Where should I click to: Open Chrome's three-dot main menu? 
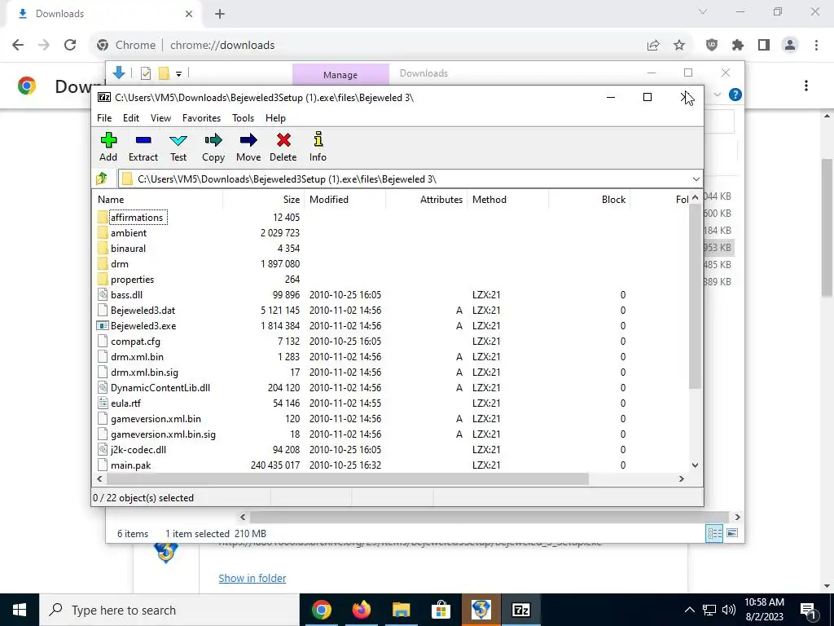(816, 46)
